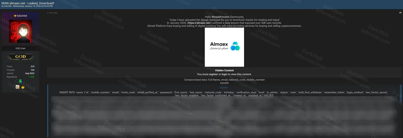Click the 2 hours ago timestamp
This screenshot has height=138, width=403.
(x=52, y=13)
